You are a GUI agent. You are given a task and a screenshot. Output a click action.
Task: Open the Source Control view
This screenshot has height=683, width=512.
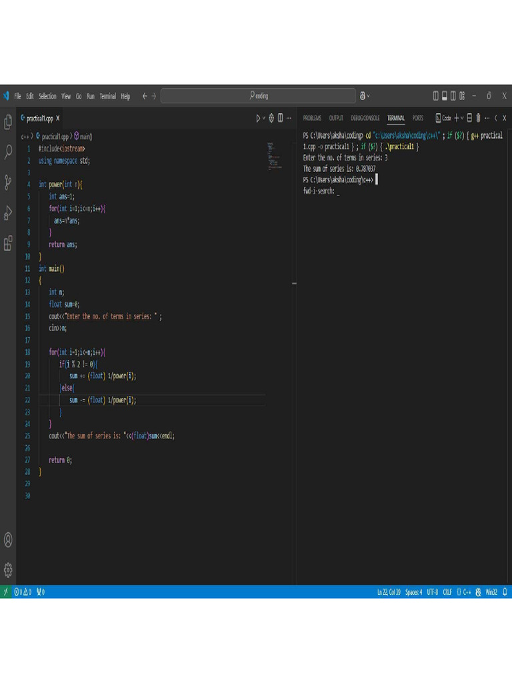8,183
